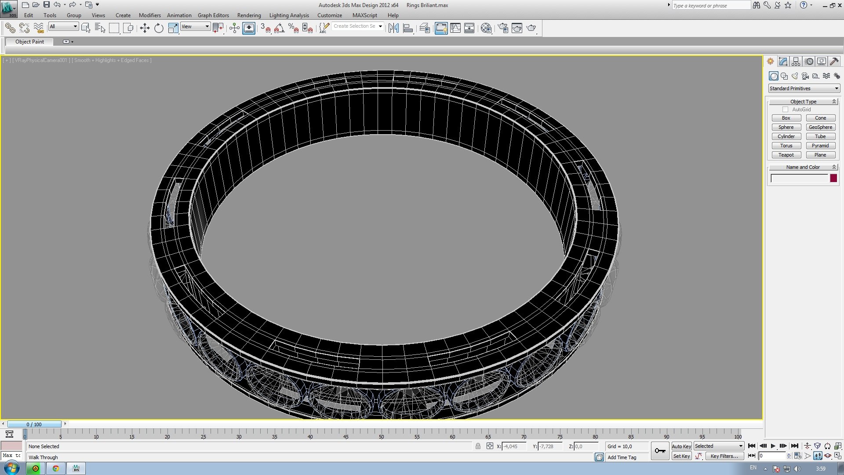Click the time slider 0 / 100
Viewport: 844px width, 475px height.
point(34,424)
